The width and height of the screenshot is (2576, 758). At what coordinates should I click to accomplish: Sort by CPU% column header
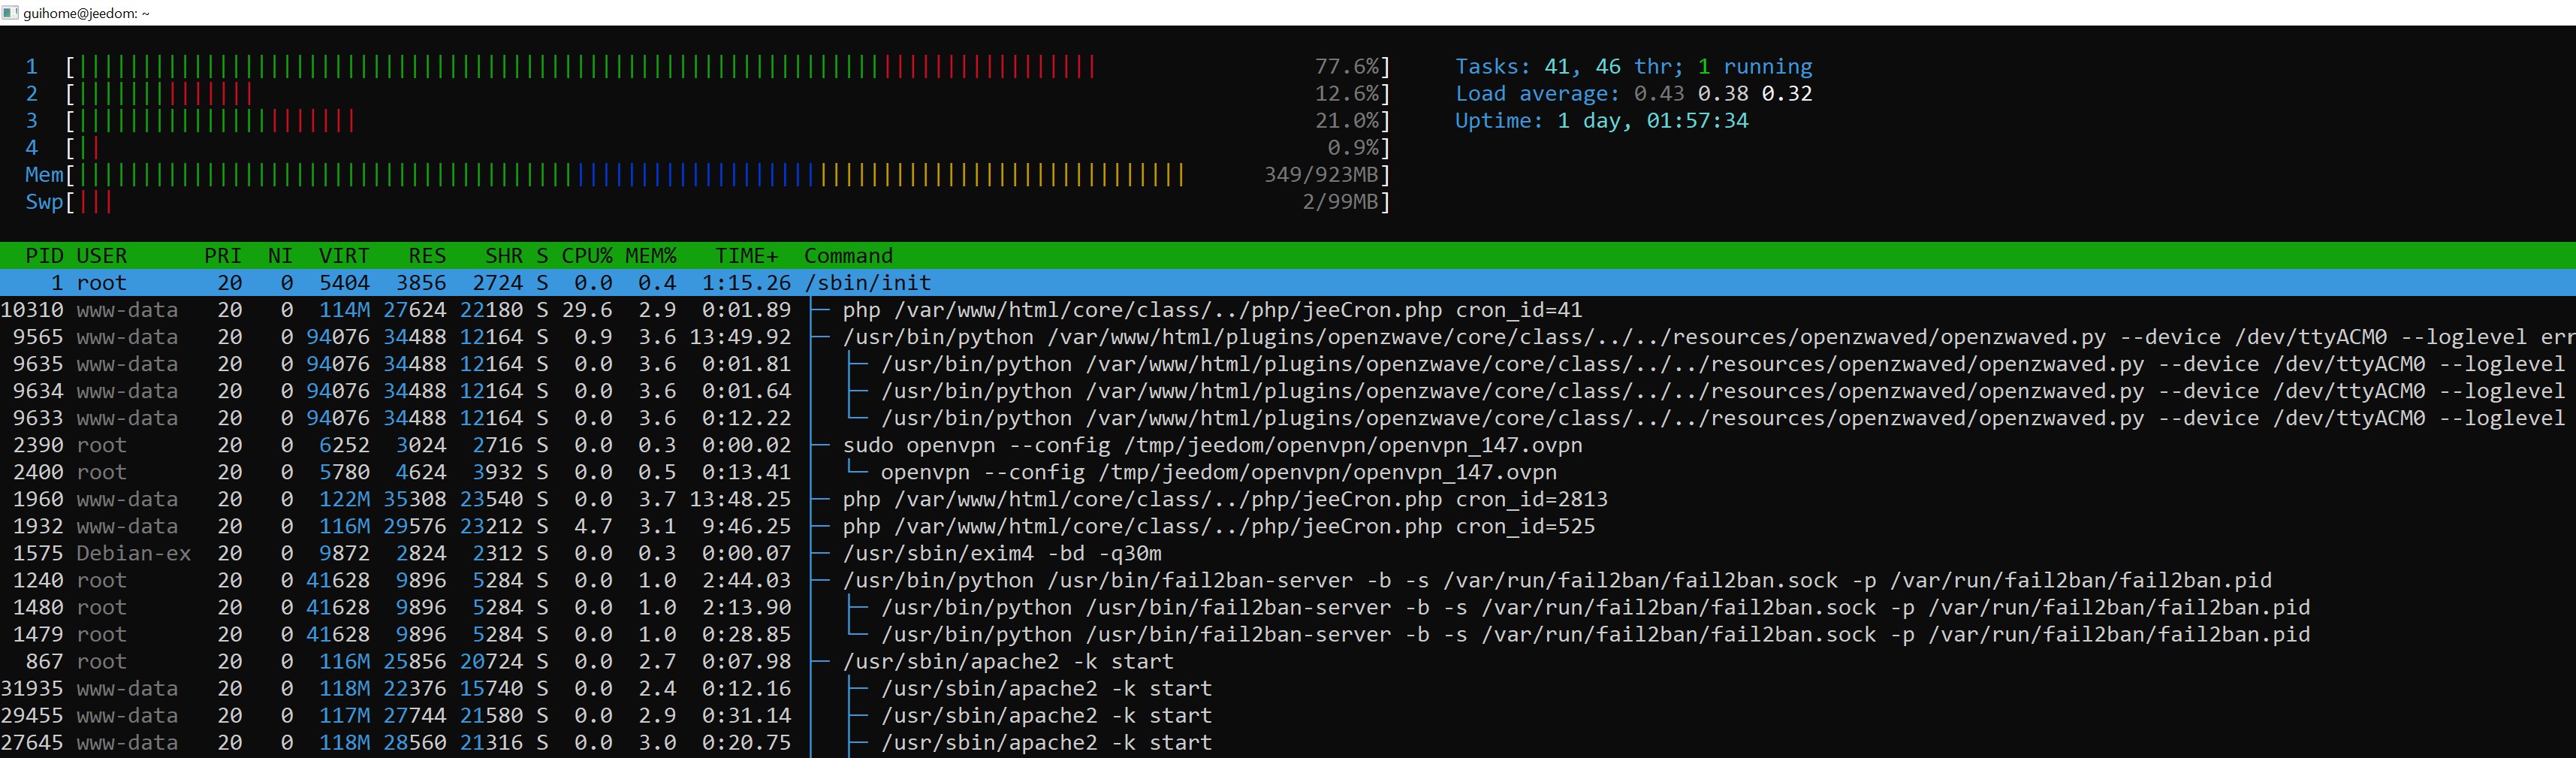tap(587, 256)
